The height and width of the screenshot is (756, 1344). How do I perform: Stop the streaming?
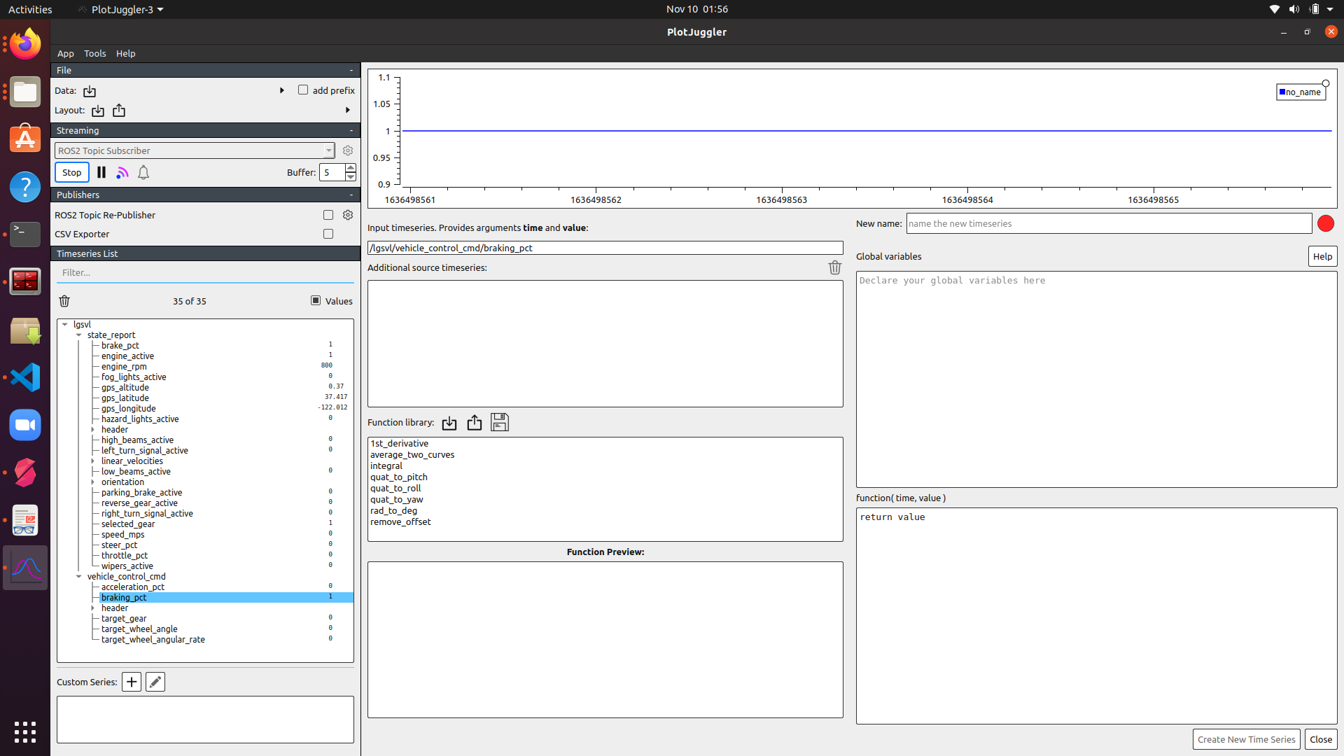(72, 172)
